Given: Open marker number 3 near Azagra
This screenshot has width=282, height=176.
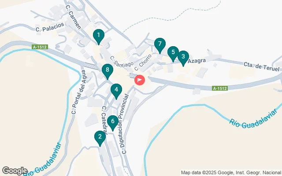Looking at the screenshot, I should (183, 58).
